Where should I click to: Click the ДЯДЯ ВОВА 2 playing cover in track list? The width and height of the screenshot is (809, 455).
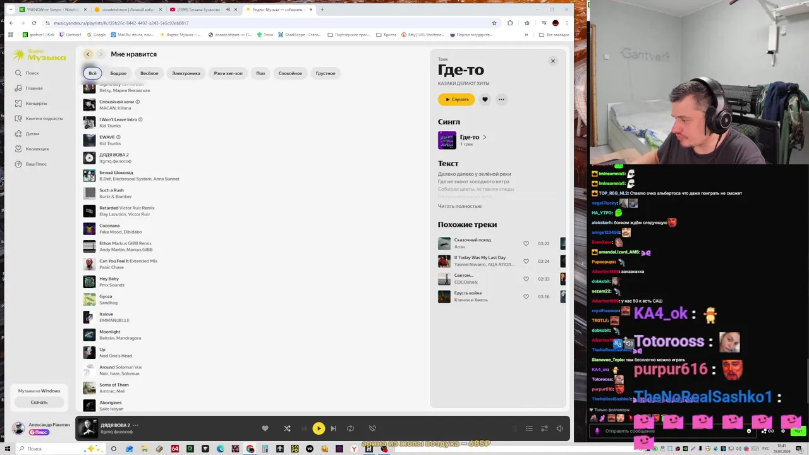coord(89,158)
